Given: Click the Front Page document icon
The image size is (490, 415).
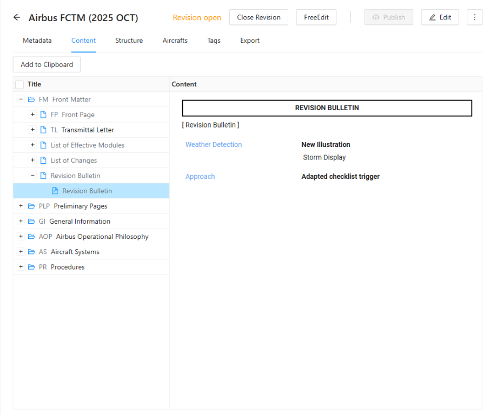Looking at the screenshot, I should click(x=43, y=115).
